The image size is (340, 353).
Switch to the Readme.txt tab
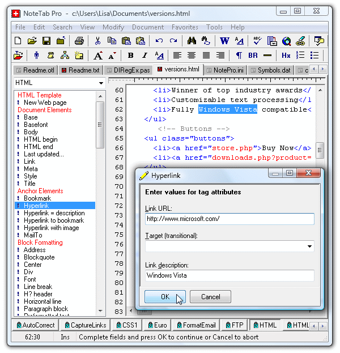pyautogui.click(x=81, y=70)
